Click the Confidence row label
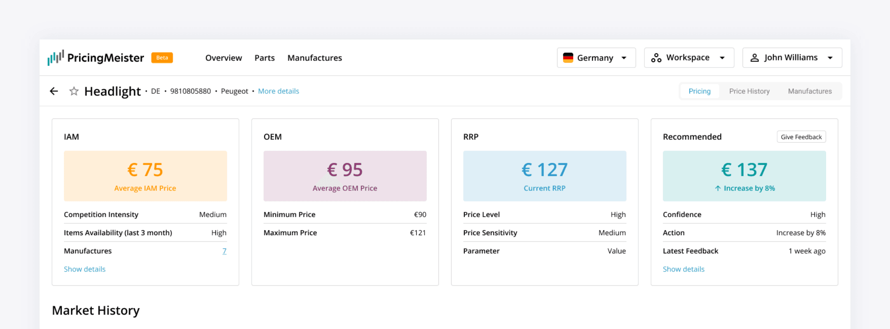The height and width of the screenshot is (329, 890). (x=682, y=214)
